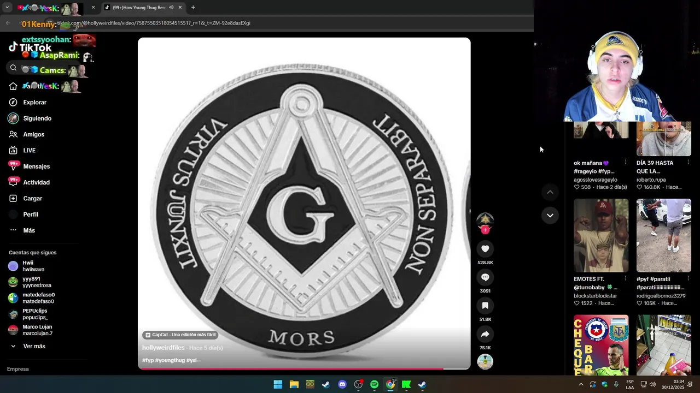The width and height of the screenshot is (700, 393).
Task: Expand the tab search dropdown arrow
Action: [x=8, y=8]
